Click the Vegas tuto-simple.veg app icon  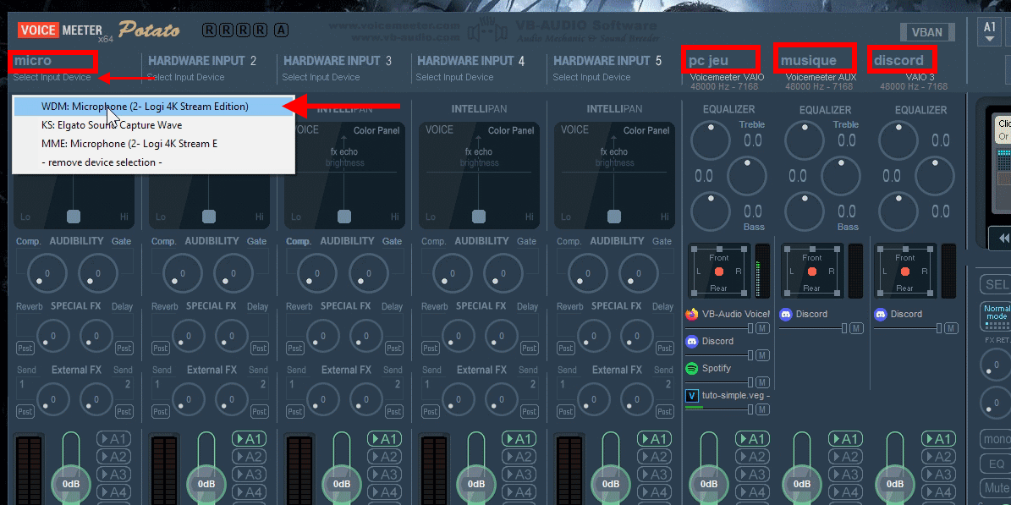(x=691, y=396)
